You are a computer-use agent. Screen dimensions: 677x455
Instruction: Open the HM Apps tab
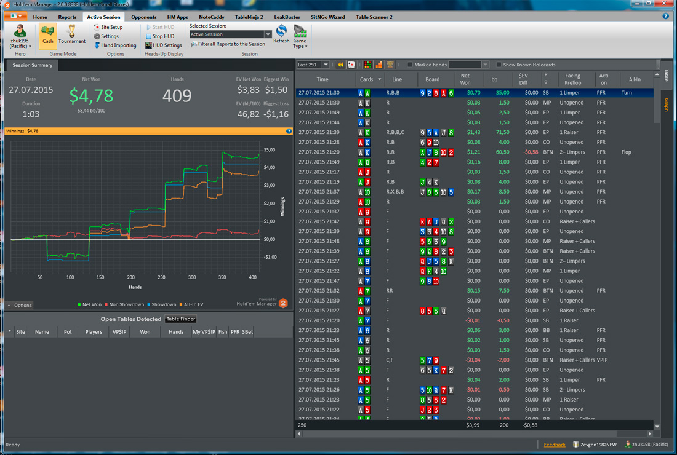tap(177, 17)
